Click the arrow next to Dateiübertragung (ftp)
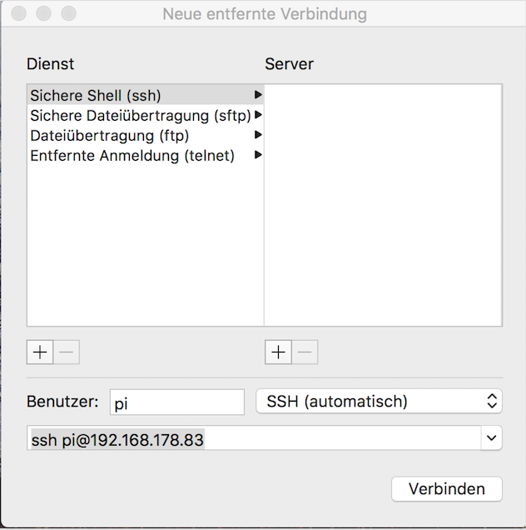 point(258,136)
